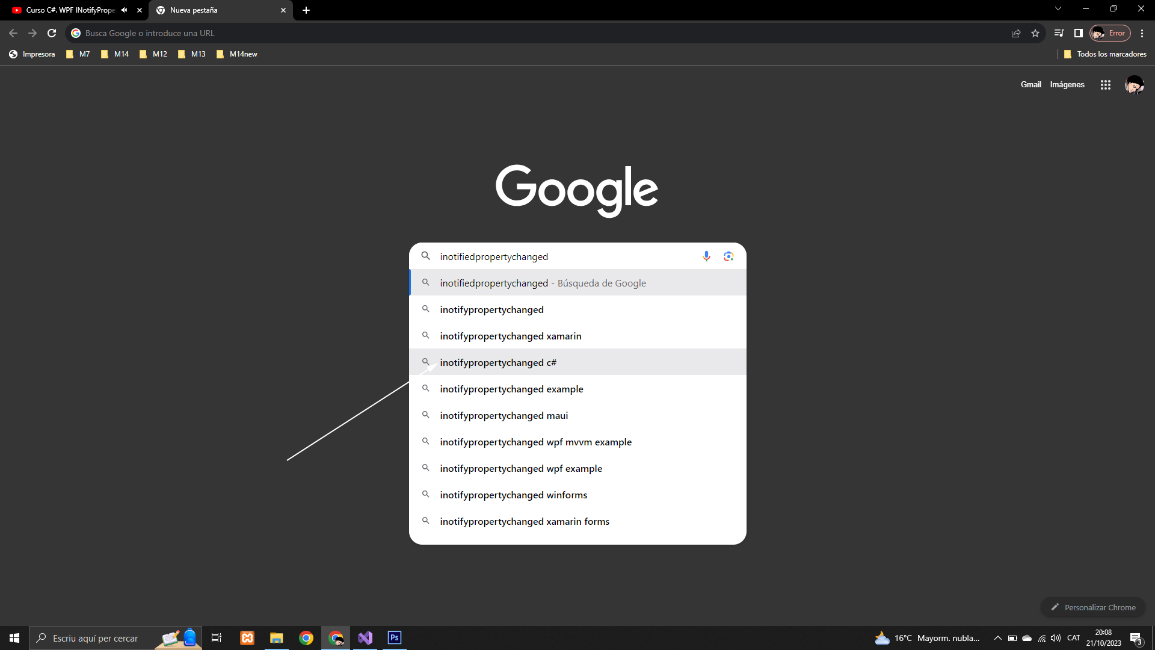
Task: Click Personalizar Chrome button
Action: 1093,607
